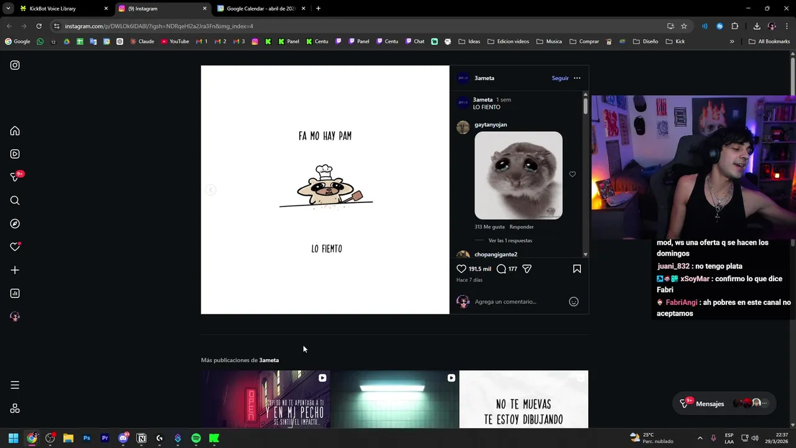This screenshot has height=448, width=796.
Task: Click scroll-down arrow of comments panel
Action: 585,254
